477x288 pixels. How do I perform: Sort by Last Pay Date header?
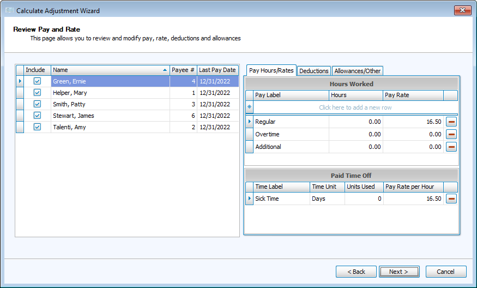217,70
